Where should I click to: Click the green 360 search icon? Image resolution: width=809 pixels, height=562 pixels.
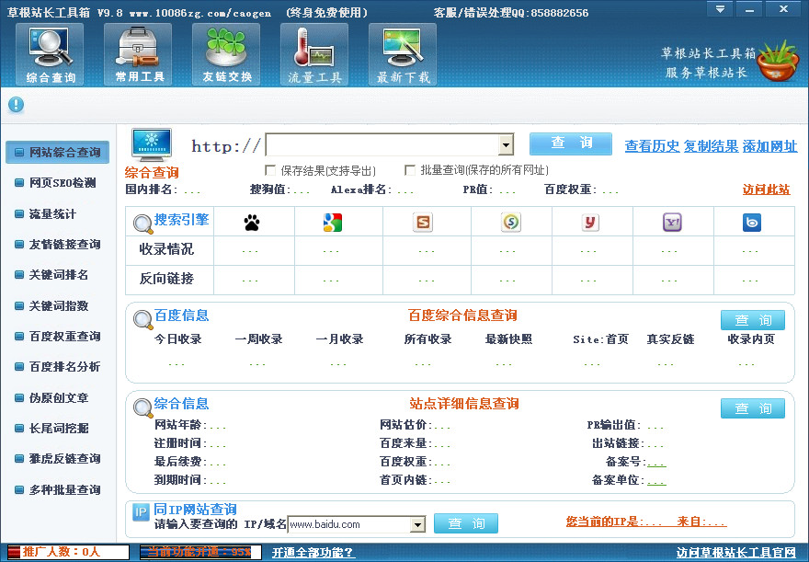coord(511,223)
